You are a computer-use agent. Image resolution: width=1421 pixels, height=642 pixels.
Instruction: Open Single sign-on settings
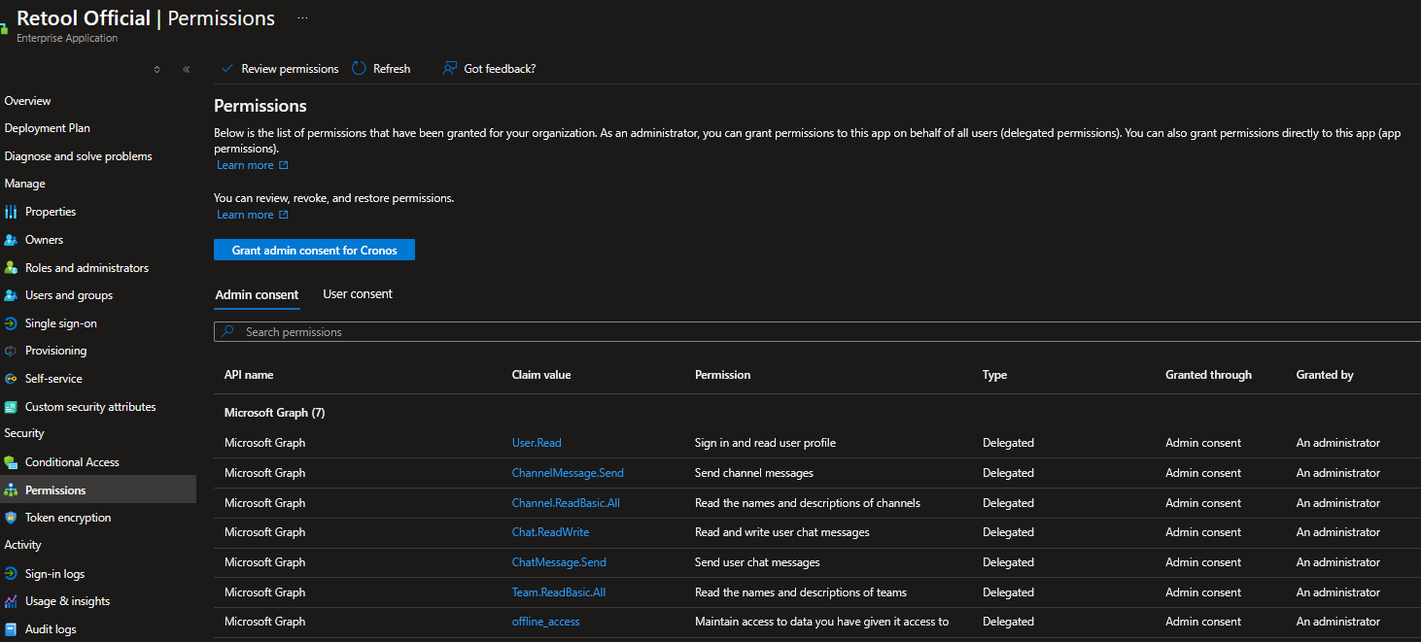click(x=60, y=323)
